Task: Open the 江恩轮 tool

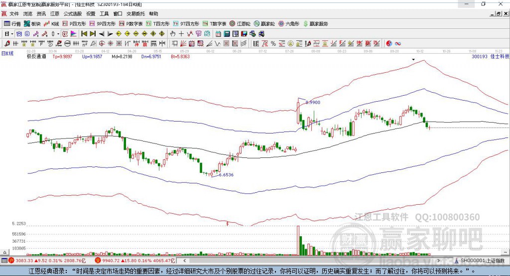Action: pos(240,24)
